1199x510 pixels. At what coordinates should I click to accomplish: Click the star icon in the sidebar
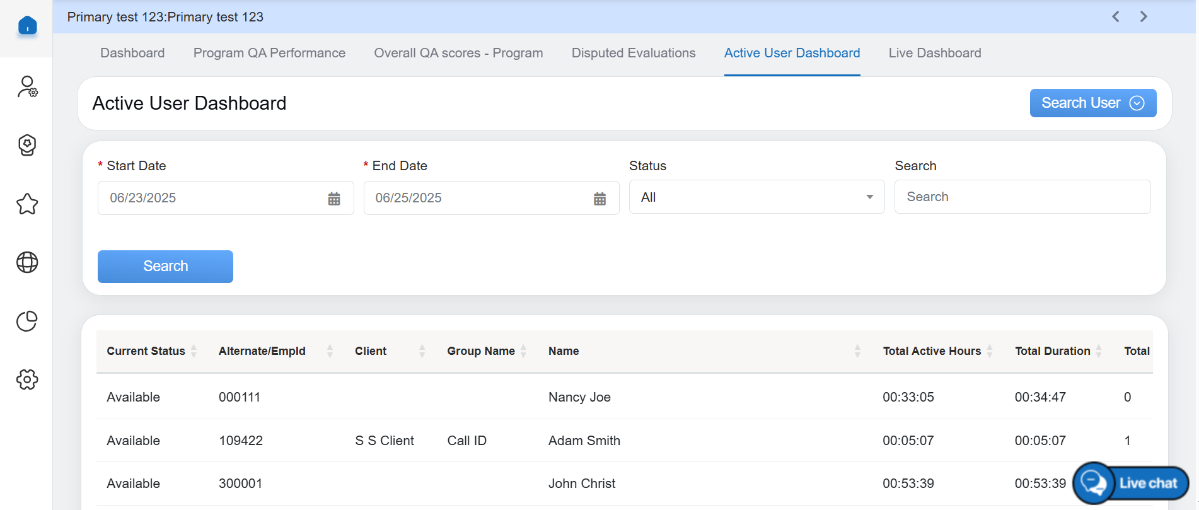click(x=27, y=204)
